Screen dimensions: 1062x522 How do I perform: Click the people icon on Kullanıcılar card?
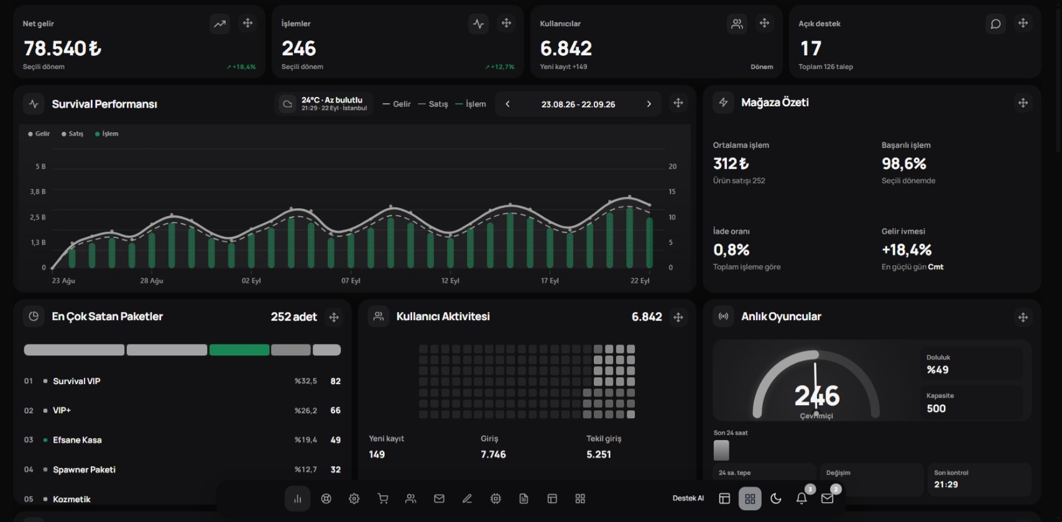tap(737, 24)
